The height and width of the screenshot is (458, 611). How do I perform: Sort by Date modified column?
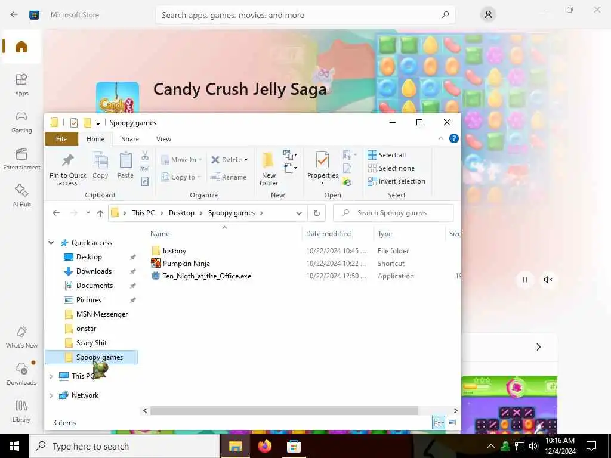pyautogui.click(x=329, y=234)
